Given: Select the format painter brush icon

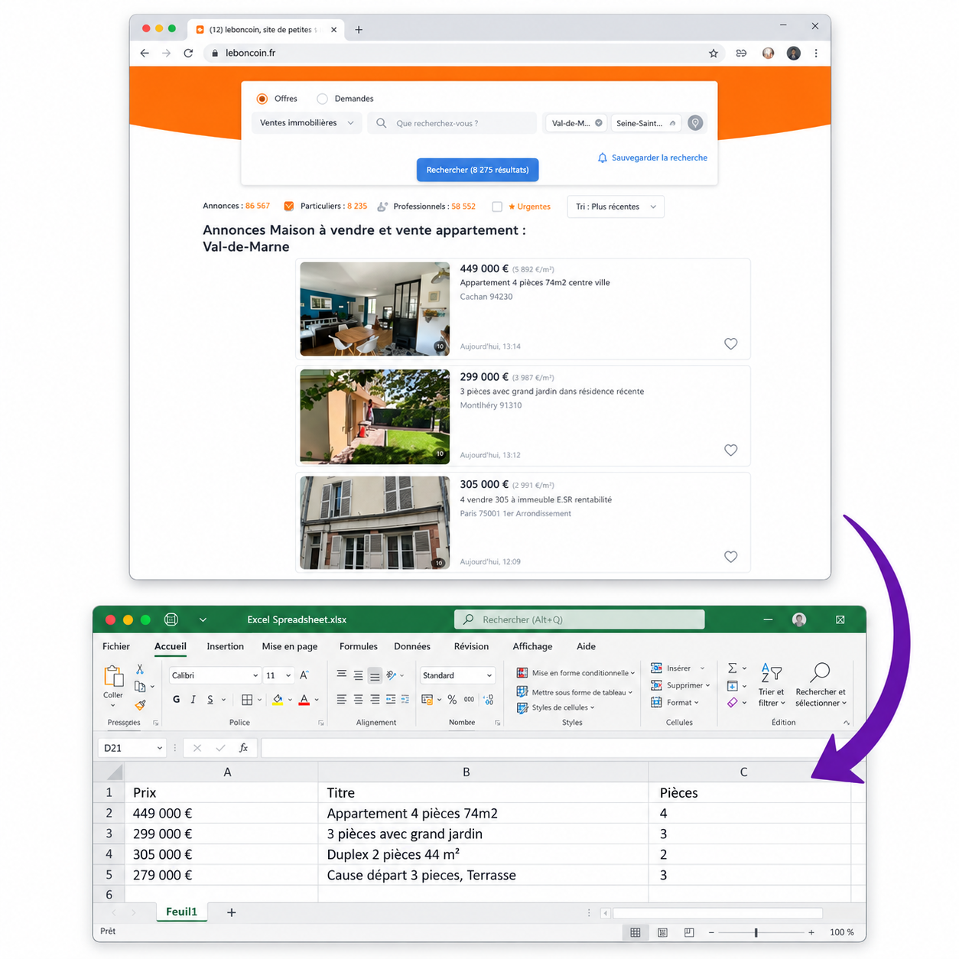Looking at the screenshot, I should click(x=140, y=704).
